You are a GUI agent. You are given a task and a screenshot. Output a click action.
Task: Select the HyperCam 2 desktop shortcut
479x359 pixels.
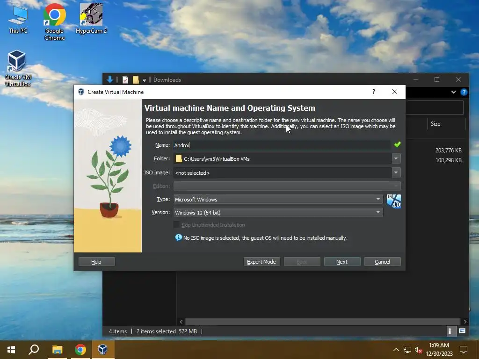pyautogui.click(x=91, y=18)
